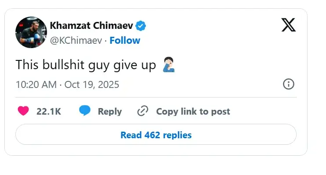Screen dimensions: 326x175
Task: Click the Oct 19, 2025 date
Action: point(92,84)
